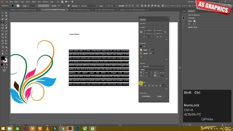Select the Pen tool
Viewport: 233px width, 131px height.
3,19
